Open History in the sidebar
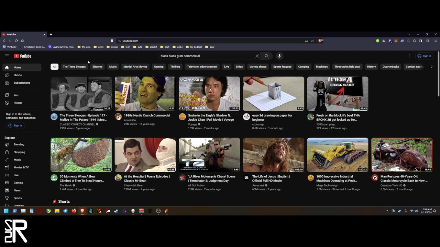Image resolution: width=440 pixels, height=247 pixels. coord(22,103)
